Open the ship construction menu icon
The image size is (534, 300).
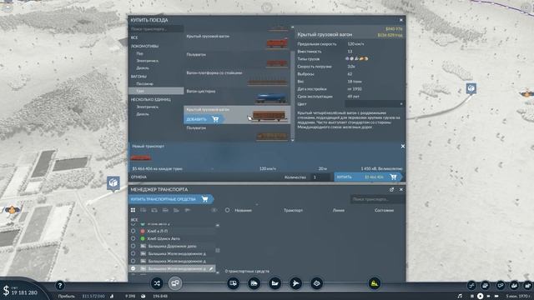(x=275, y=283)
